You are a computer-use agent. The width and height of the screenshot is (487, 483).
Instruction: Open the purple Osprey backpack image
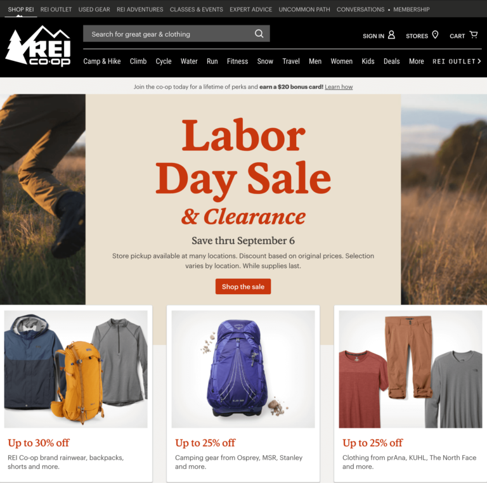243,369
